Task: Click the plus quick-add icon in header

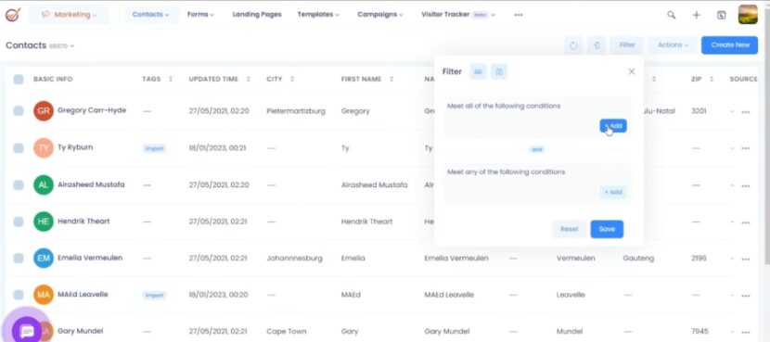Action: click(696, 15)
